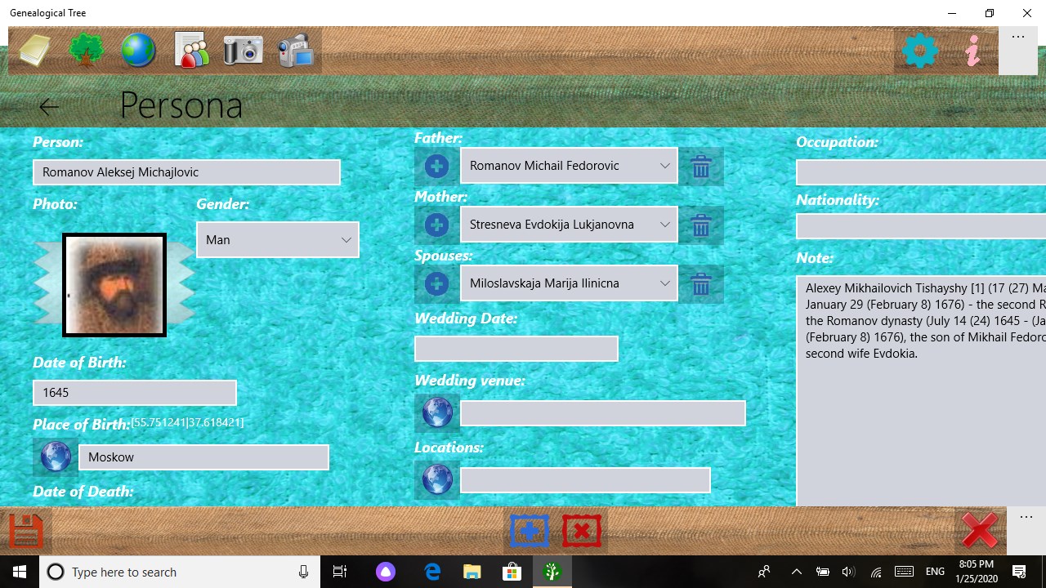Viewport: 1046px width, 588px height.
Task: Focus the Nationality field
Action: pos(921,226)
